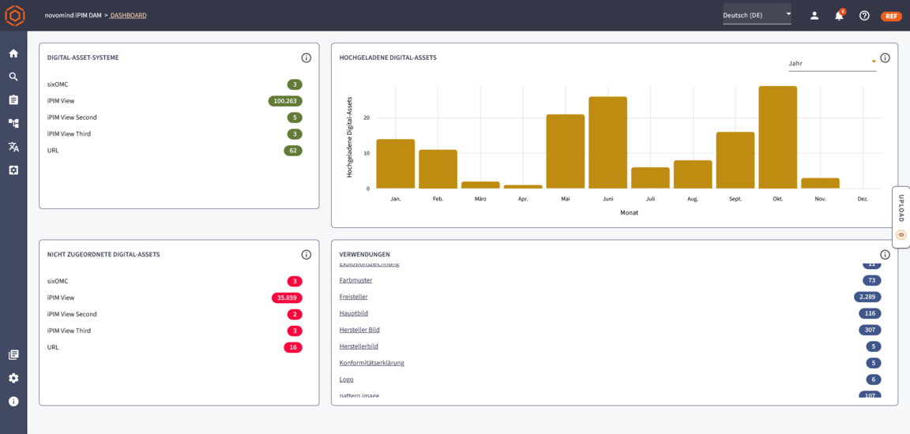
Task: Open the home icon in sidebar
Action: 13,54
